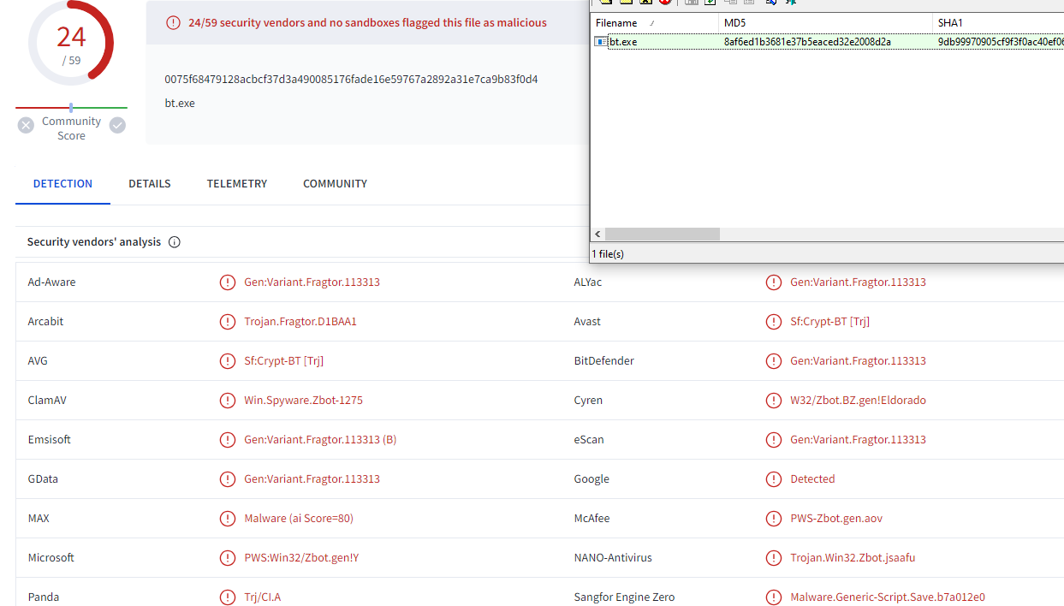
Task: Click the alert icon in Ad-Aware row
Action: pyautogui.click(x=228, y=282)
